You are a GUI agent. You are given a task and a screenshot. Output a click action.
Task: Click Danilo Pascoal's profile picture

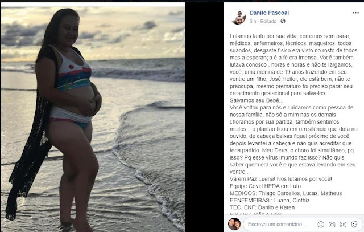pos(238,17)
